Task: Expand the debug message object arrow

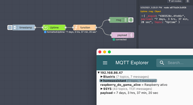Action: point(142,16)
